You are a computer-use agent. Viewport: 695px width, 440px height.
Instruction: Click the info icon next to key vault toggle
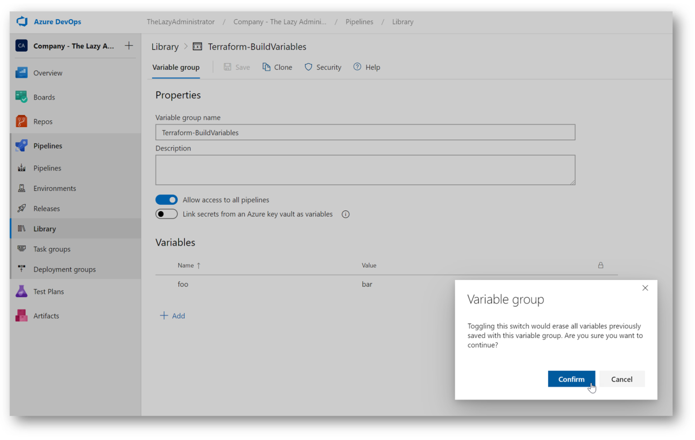pos(346,214)
